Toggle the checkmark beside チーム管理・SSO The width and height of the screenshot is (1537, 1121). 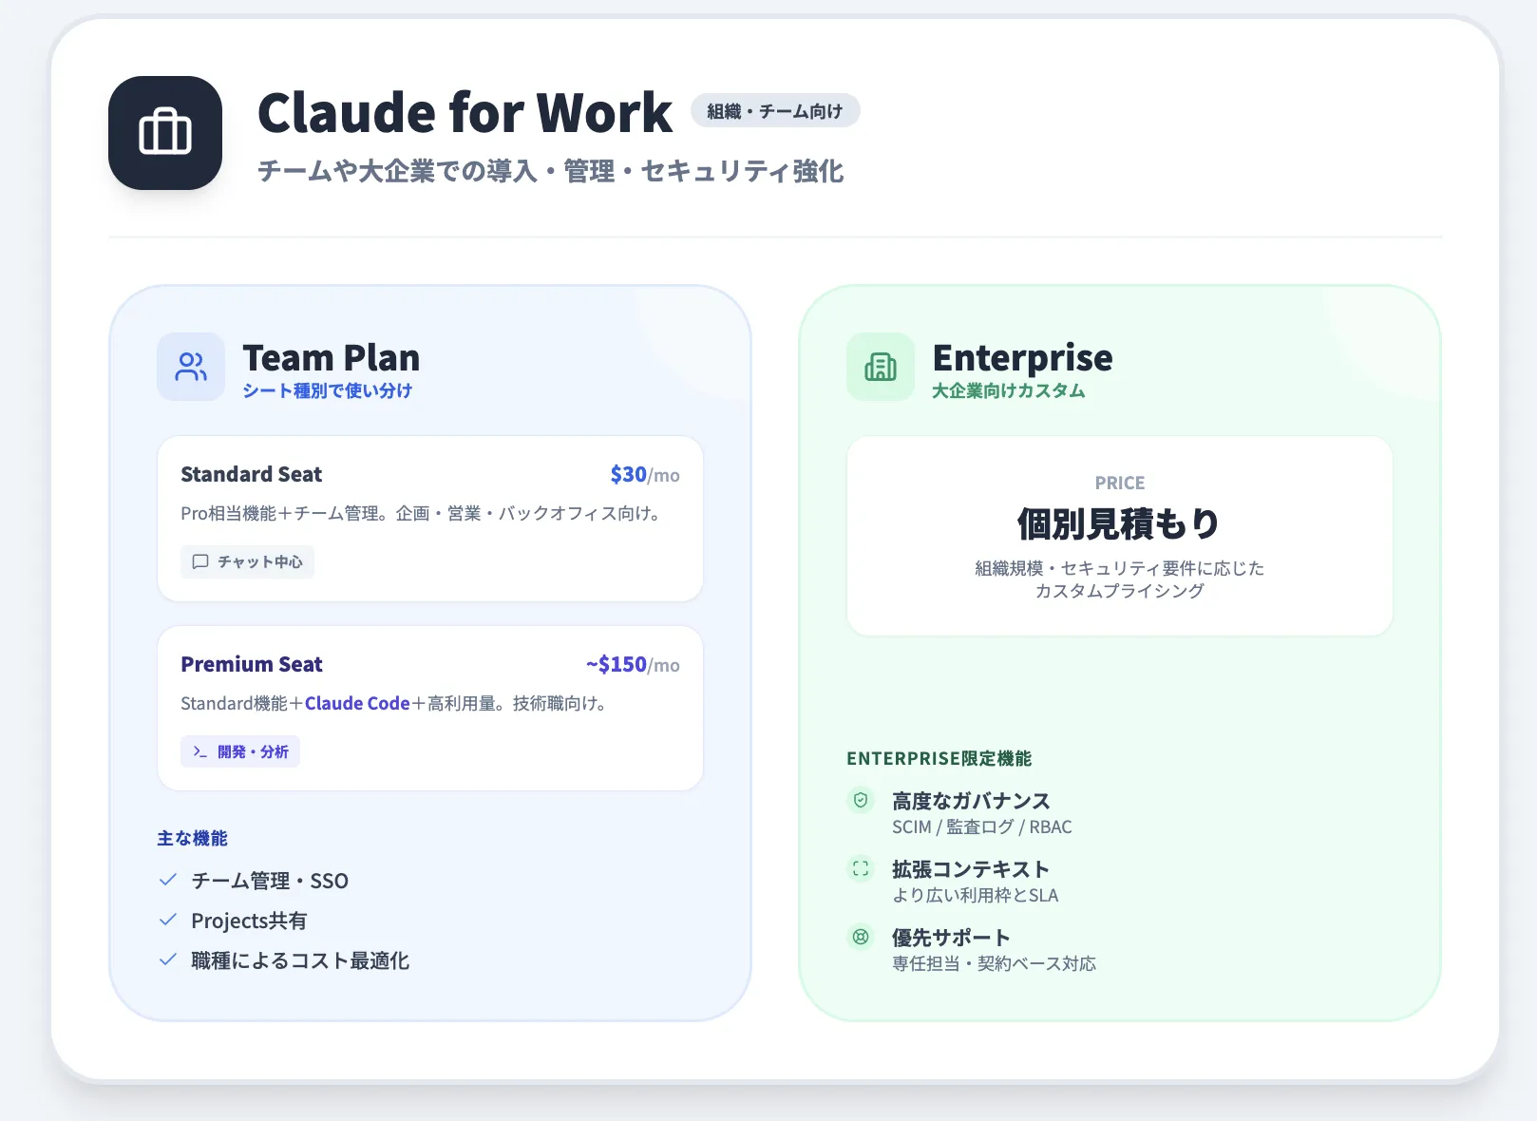[167, 881]
